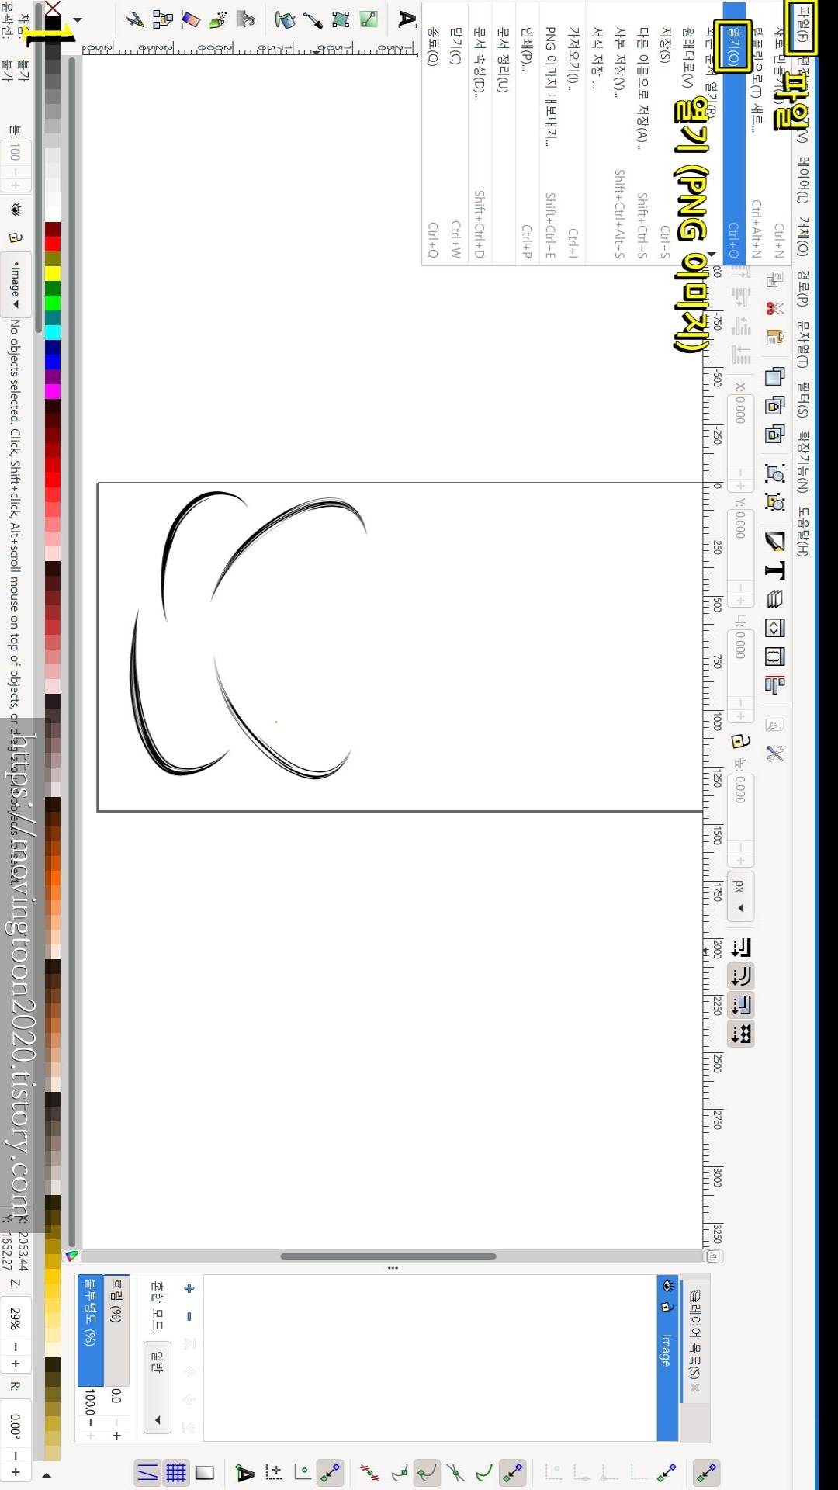Open the Layers dialog icon
838x1490 pixels.
coord(774,598)
